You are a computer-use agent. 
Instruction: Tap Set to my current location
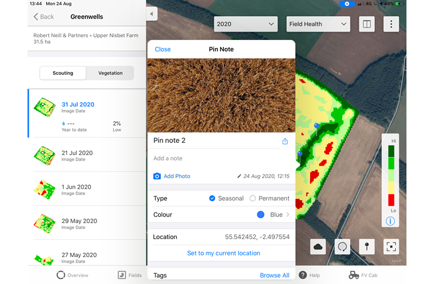click(x=224, y=253)
